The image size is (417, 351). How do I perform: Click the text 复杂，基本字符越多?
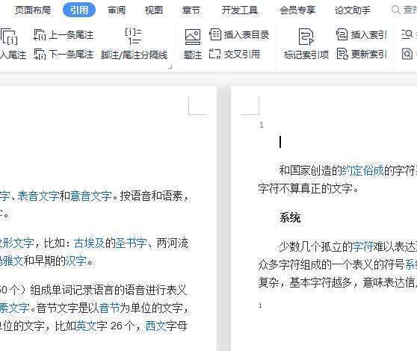[x=306, y=282]
